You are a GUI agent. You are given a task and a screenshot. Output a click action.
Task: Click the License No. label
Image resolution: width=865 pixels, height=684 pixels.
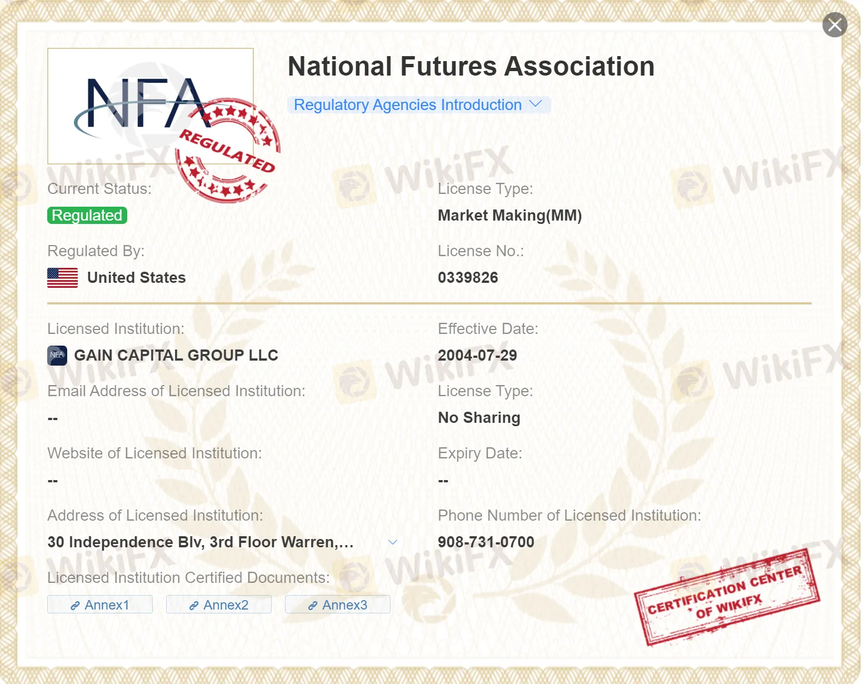coord(481,251)
